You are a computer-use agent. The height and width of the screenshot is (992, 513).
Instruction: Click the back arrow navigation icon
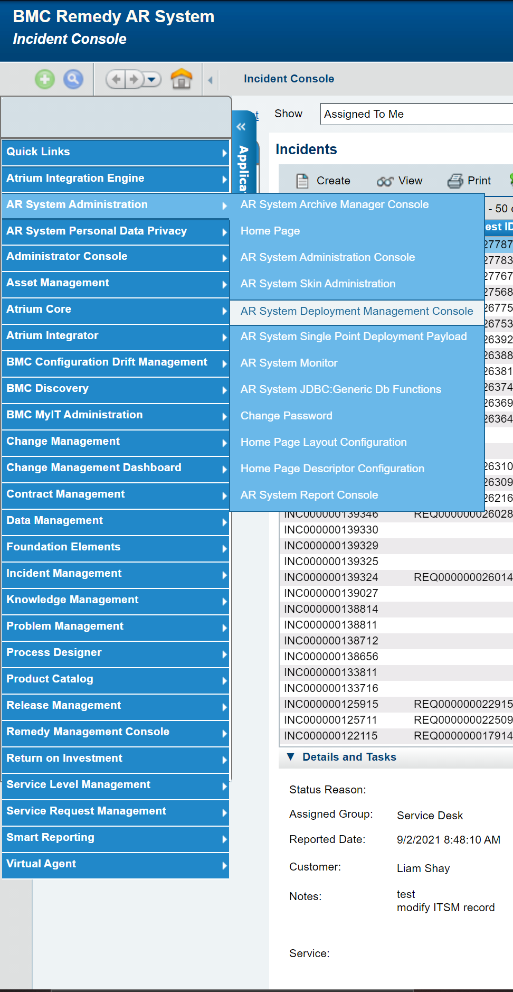click(117, 80)
